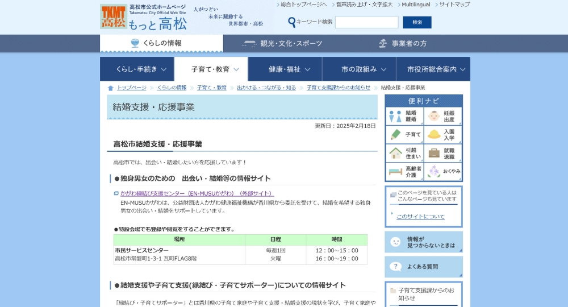
Task: Open the 引越住まい house icon tile
Action: tap(404, 153)
